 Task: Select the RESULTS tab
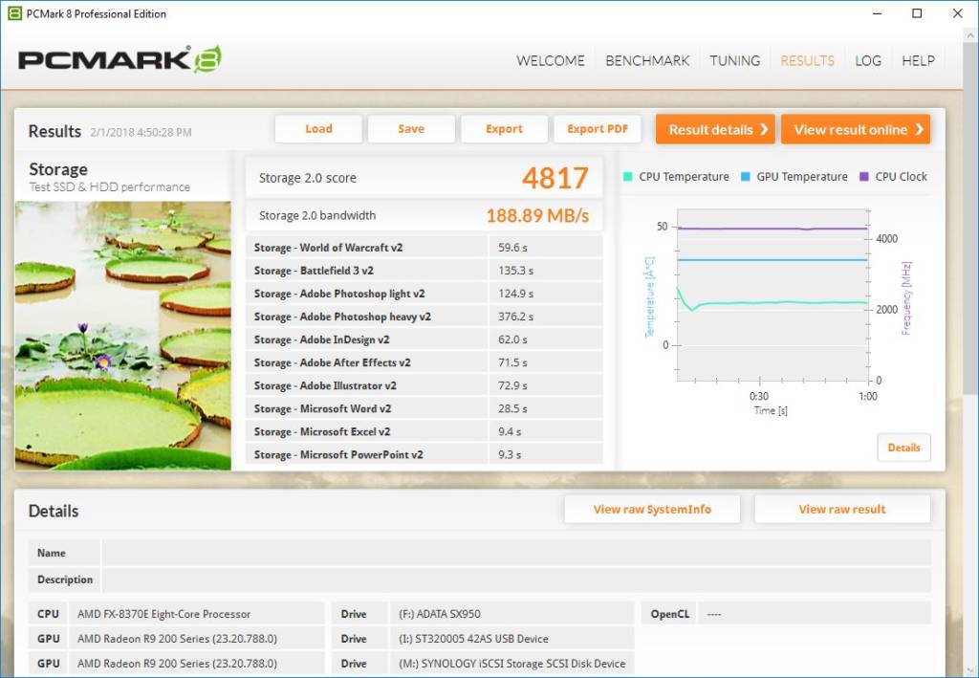pyautogui.click(x=807, y=60)
